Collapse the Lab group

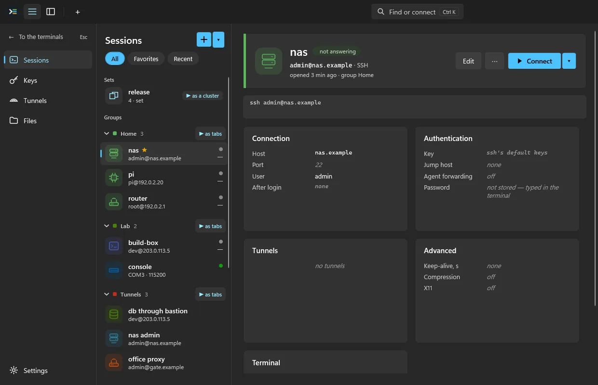tap(107, 226)
